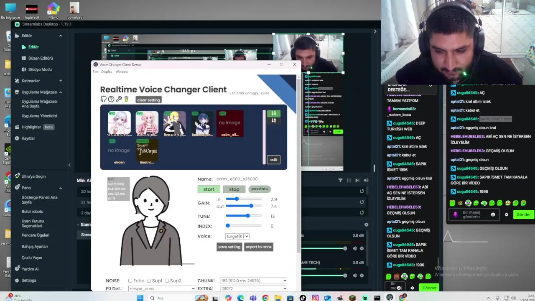Click the export to onnx button
Screen dimensions: 535x301
[258, 247]
